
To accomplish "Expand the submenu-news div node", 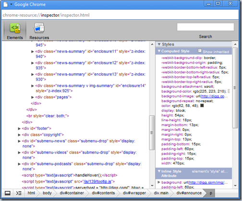I will click(19, 141).
